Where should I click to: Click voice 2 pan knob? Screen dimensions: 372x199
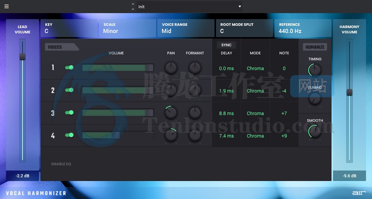pos(171,90)
